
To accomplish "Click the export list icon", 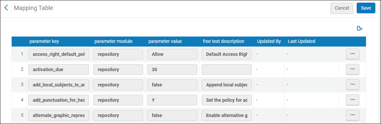I will pos(360,29).
